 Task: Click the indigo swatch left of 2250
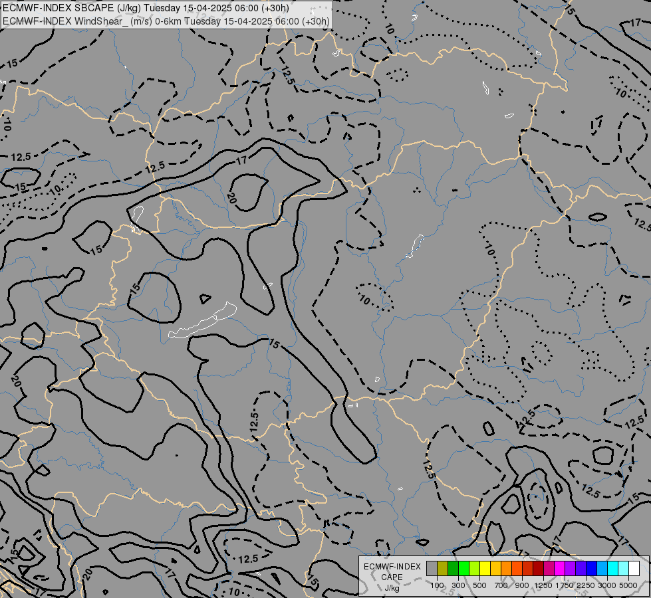tap(581, 568)
